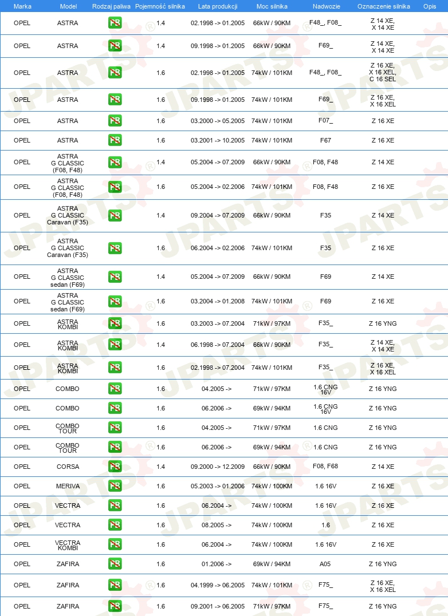The width and height of the screenshot is (448, 616).
Task: Select the MERIVA model cell
Action: [x=68, y=486]
